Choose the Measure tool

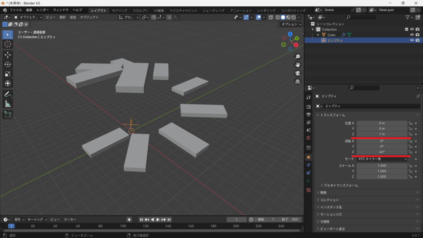pos(7,104)
